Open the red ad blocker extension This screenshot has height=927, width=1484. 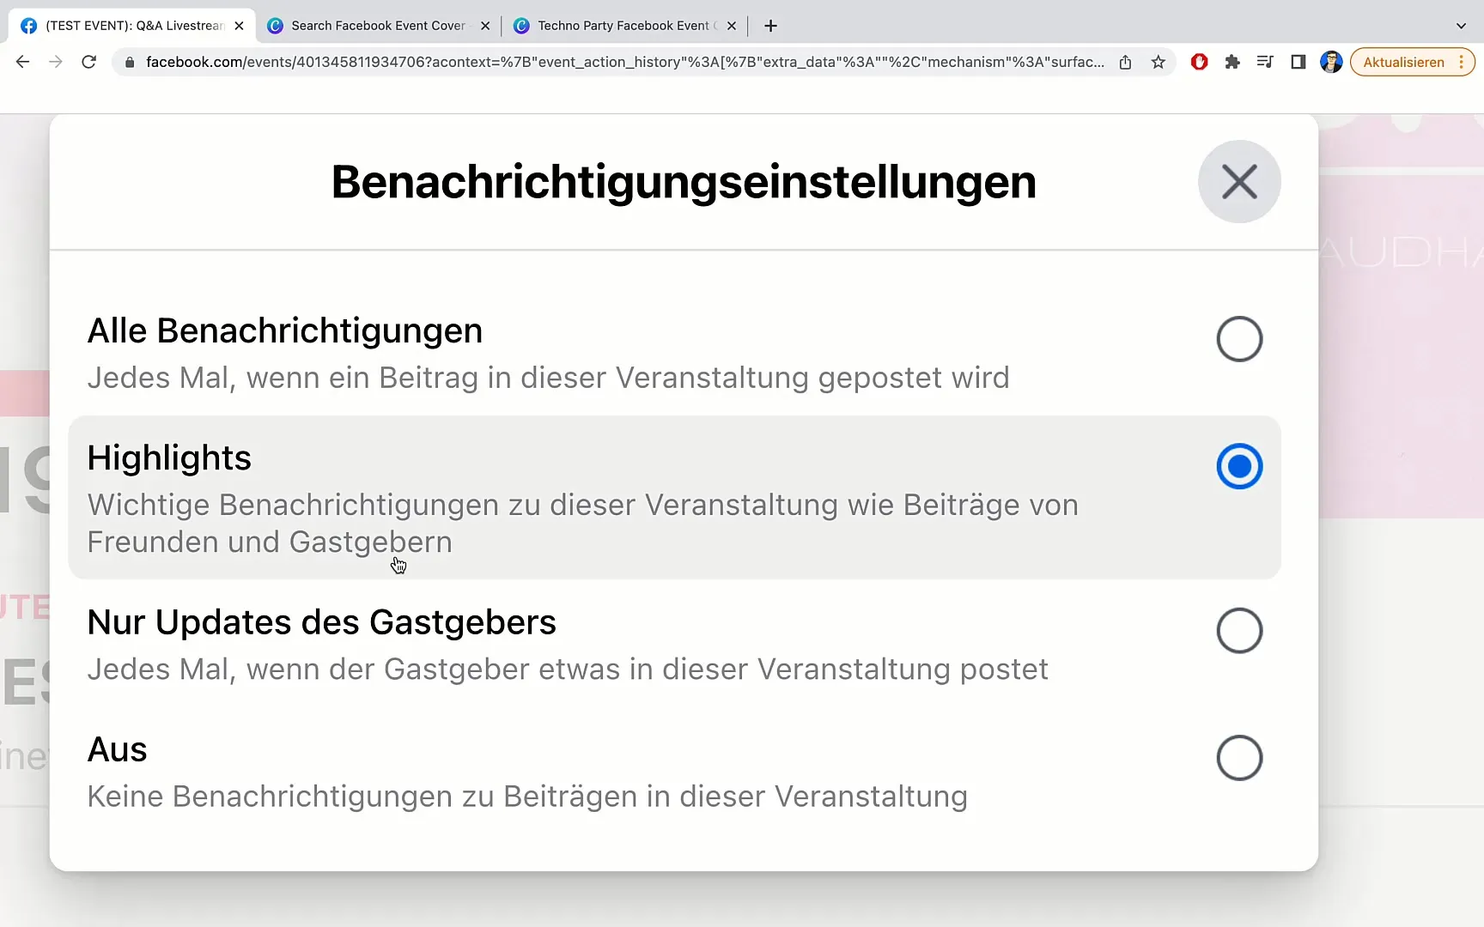coord(1200,62)
